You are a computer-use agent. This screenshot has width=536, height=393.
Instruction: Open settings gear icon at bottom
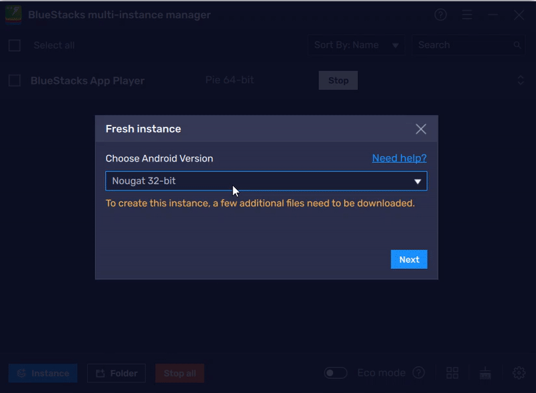[x=519, y=373]
